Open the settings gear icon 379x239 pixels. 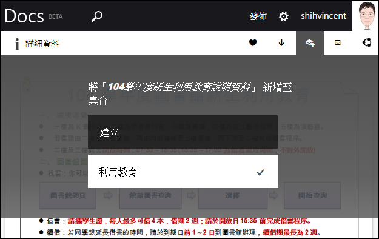pyautogui.click(x=284, y=16)
